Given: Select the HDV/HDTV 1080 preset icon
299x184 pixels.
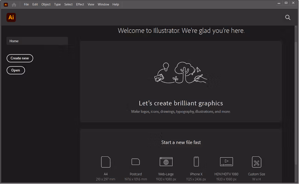Looking at the screenshot, I should (226, 162).
